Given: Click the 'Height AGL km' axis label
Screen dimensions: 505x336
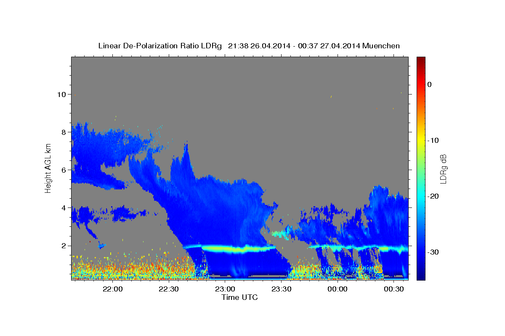Looking at the screenshot, I should coord(48,168).
